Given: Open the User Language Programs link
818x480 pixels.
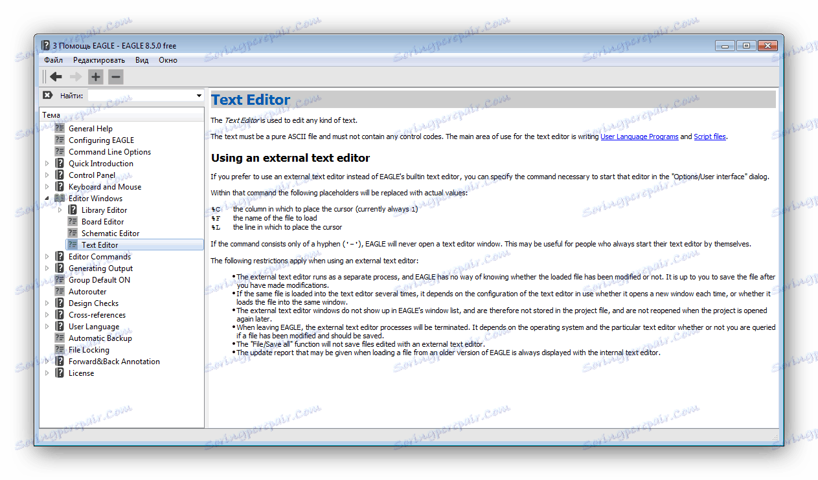Looking at the screenshot, I should pos(639,136).
